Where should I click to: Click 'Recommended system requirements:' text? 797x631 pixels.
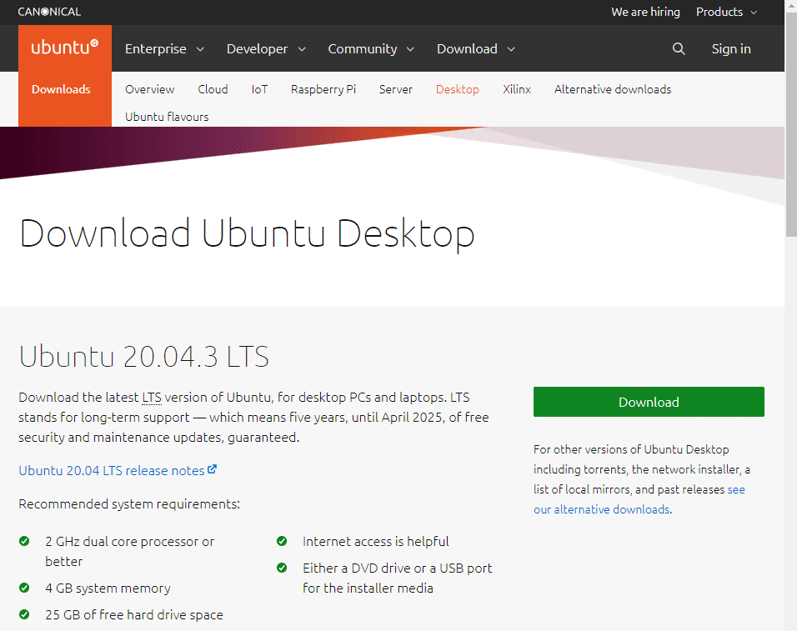(x=129, y=504)
